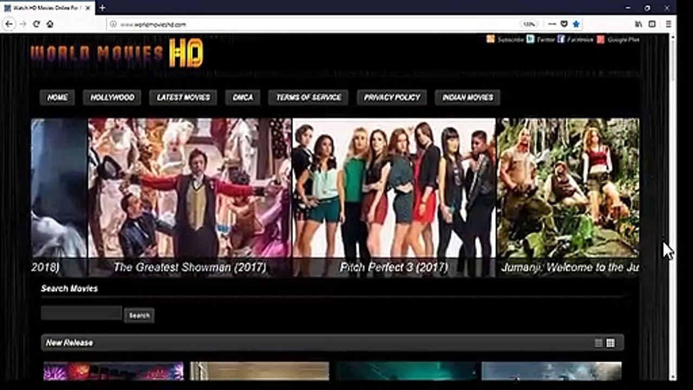Image resolution: width=693 pixels, height=390 pixels.
Task: Click the scrollbar down arrow
Action: [x=673, y=377]
